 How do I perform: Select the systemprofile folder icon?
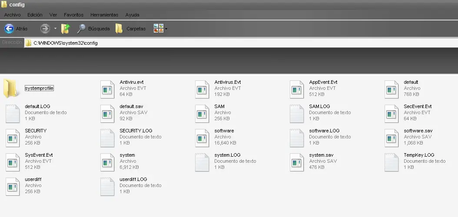coord(11,88)
